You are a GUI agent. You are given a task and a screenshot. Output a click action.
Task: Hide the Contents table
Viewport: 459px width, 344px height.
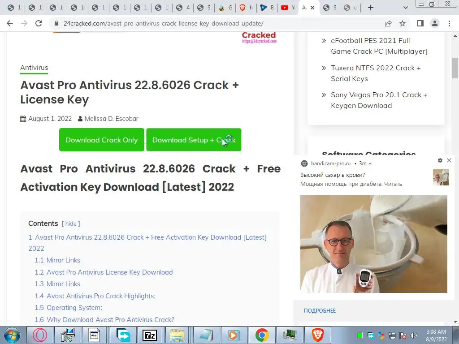pos(71,224)
